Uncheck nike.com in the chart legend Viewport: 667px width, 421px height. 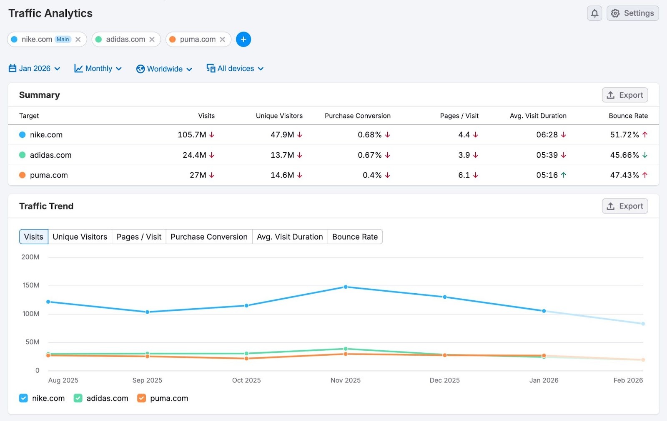23,398
